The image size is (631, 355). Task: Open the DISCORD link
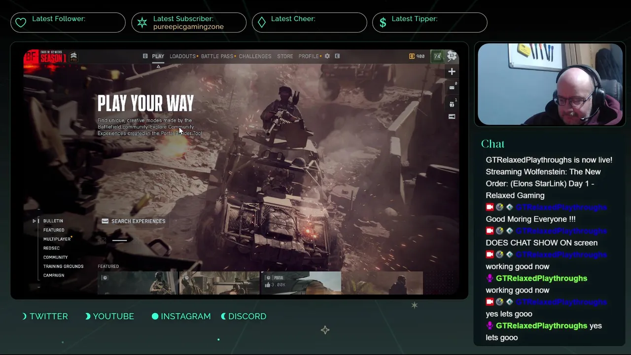click(x=247, y=316)
